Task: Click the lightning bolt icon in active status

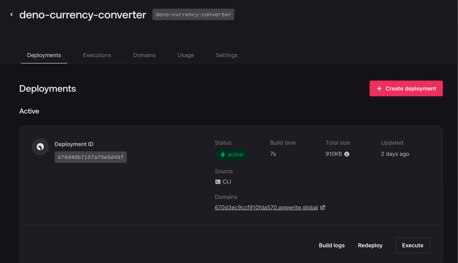Action: [223, 155]
